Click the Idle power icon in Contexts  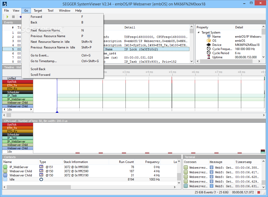coord(41,179)
